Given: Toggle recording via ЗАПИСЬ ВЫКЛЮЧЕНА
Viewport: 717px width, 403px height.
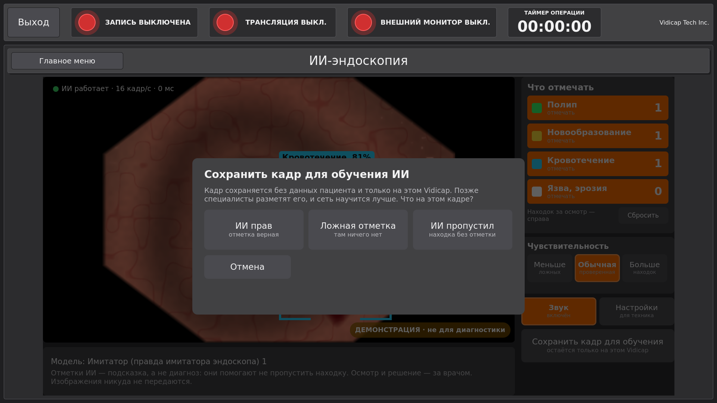Looking at the screenshot, I should point(134,22).
